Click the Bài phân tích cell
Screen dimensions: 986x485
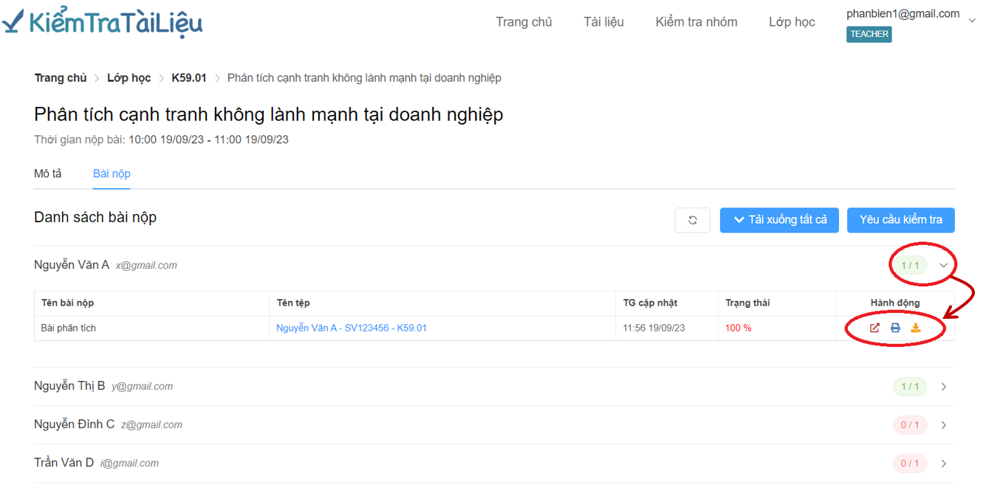click(69, 328)
